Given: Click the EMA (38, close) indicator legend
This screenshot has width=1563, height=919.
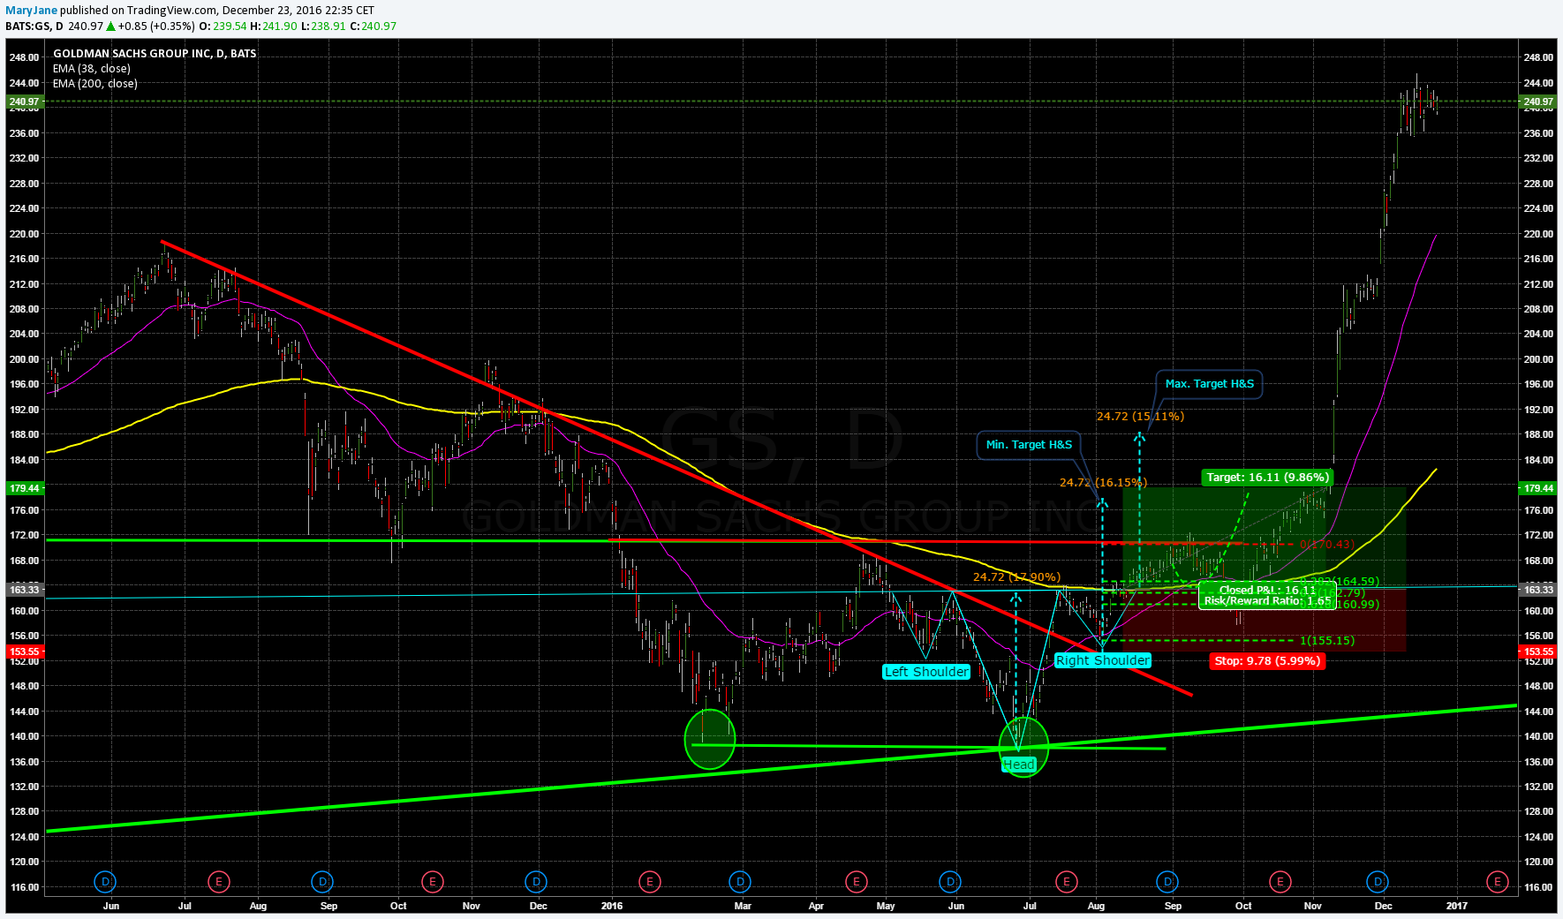Looking at the screenshot, I should 92,69.
